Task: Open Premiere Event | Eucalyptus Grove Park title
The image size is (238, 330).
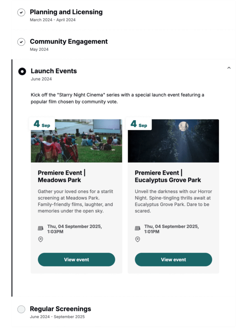Action: (168, 176)
